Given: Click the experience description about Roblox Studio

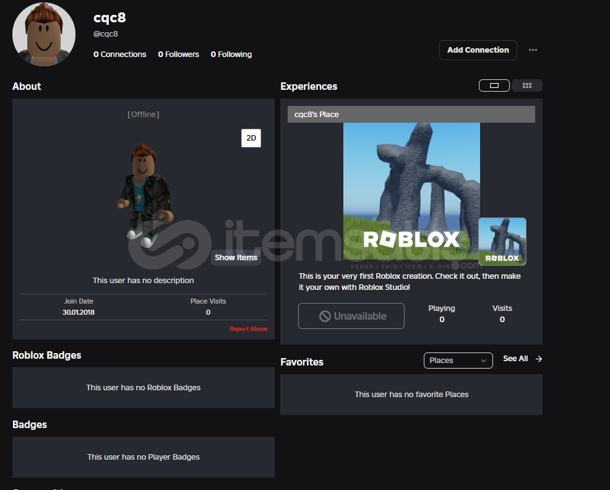Looking at the screenshot, I should click(x=410, y=282).
